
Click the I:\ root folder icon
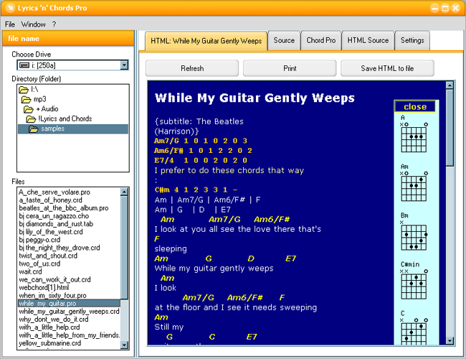tap(24, 89)
